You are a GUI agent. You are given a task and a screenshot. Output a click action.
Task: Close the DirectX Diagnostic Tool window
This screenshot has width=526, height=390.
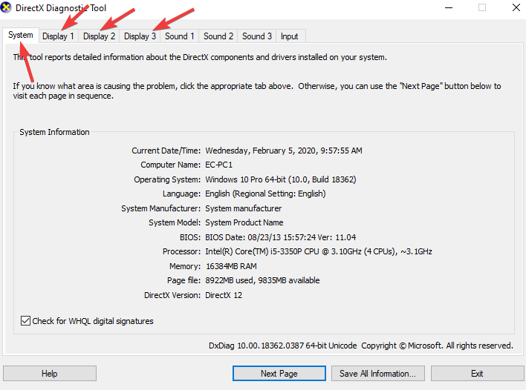tap(516, 7)
